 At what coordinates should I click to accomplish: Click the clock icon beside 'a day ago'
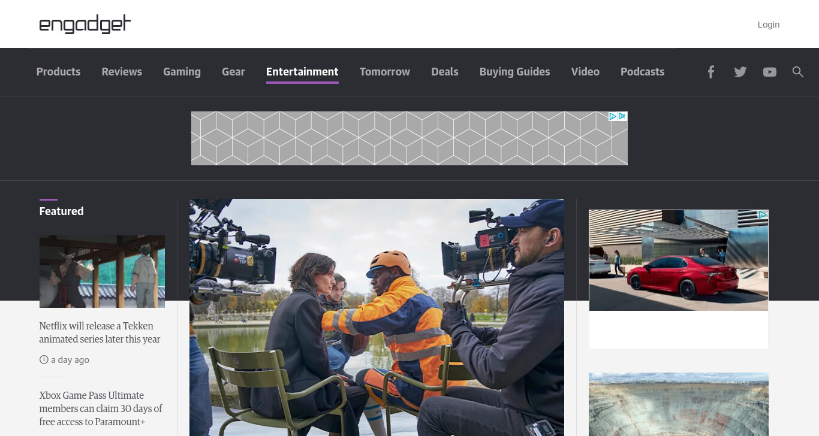tap(44, 360)
